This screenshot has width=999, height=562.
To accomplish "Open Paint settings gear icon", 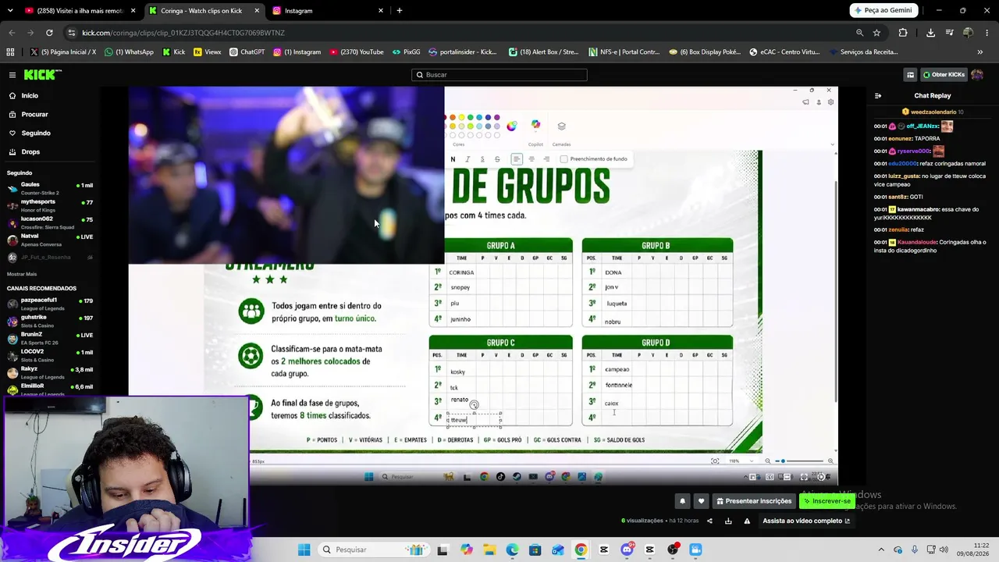I will coord(830,102).
